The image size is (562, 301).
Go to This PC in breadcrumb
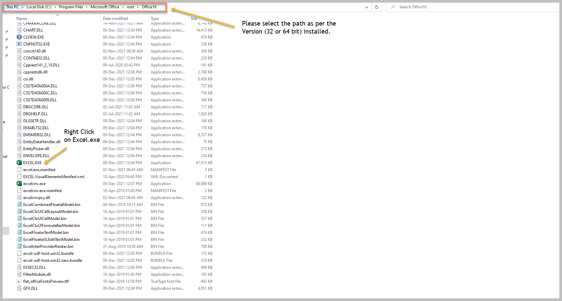pos(12,7)
